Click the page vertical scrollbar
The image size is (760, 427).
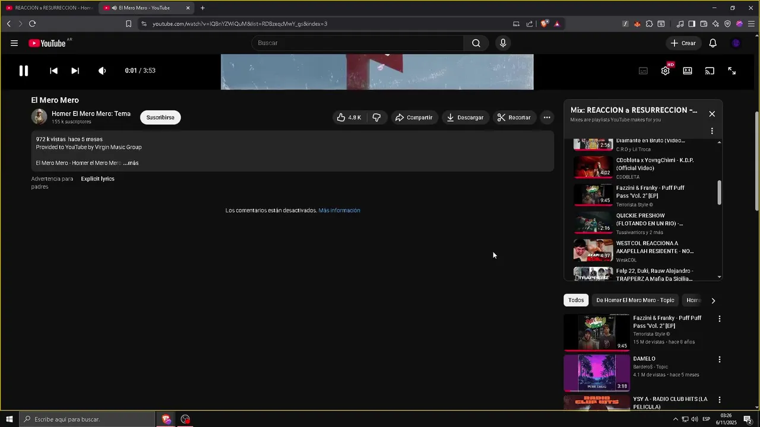[756, 160]
